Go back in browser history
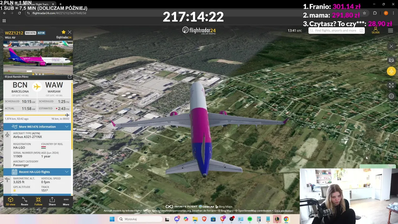The height and width of the screenshot is (224, 398). [x=4, y=13]
